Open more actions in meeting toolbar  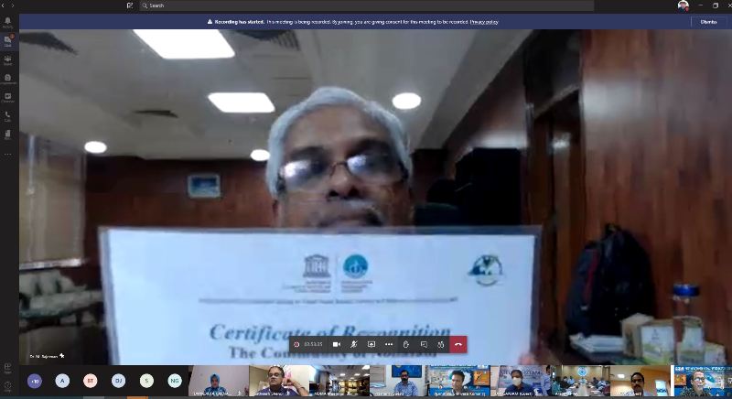tap(389, 344)
